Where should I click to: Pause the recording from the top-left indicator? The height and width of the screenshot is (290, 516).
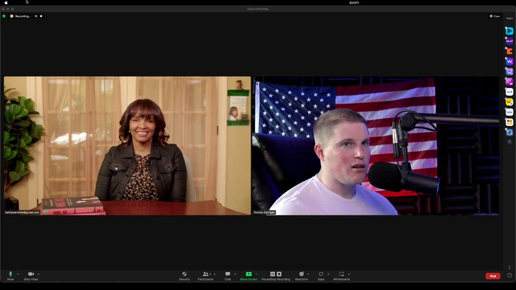tap(36, 16)
